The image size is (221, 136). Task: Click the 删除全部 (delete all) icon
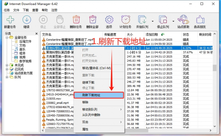[x=93, y=19]
